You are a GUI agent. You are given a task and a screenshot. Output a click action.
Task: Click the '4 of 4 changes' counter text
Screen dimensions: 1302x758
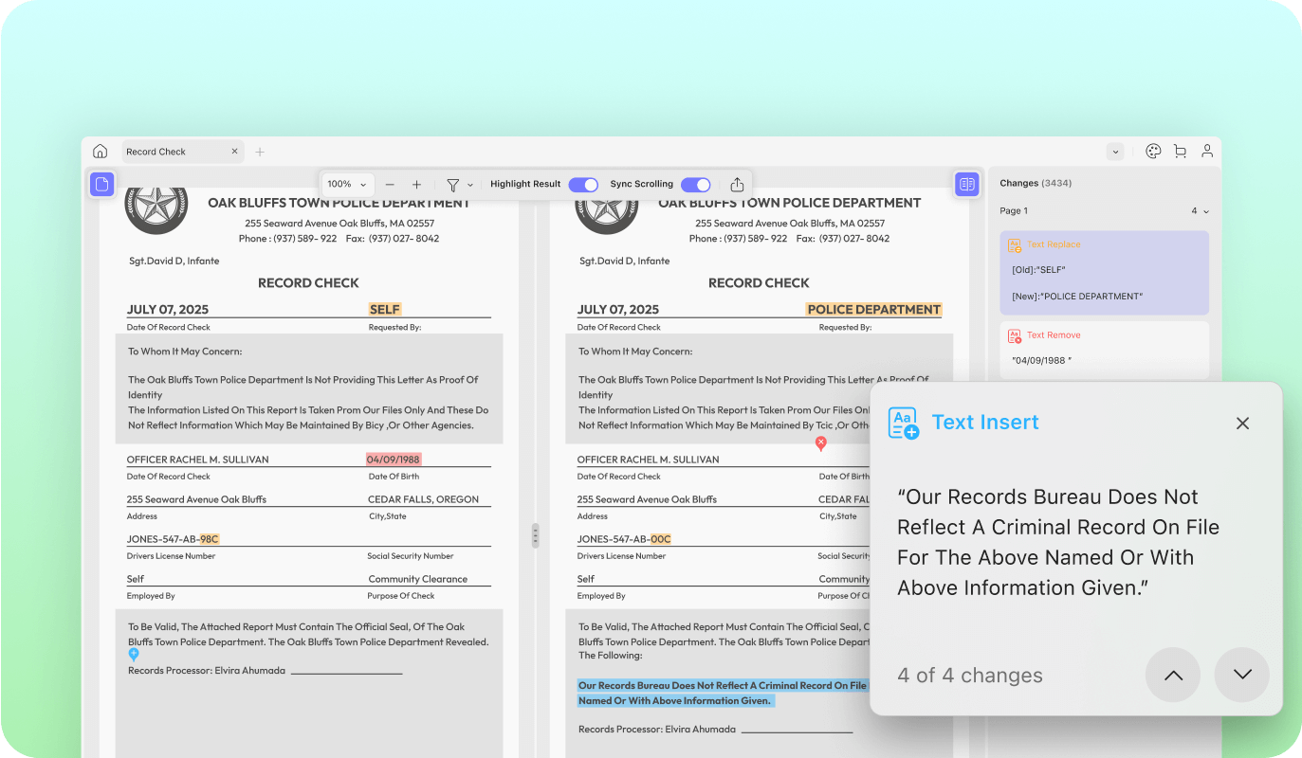click(970, 676)
